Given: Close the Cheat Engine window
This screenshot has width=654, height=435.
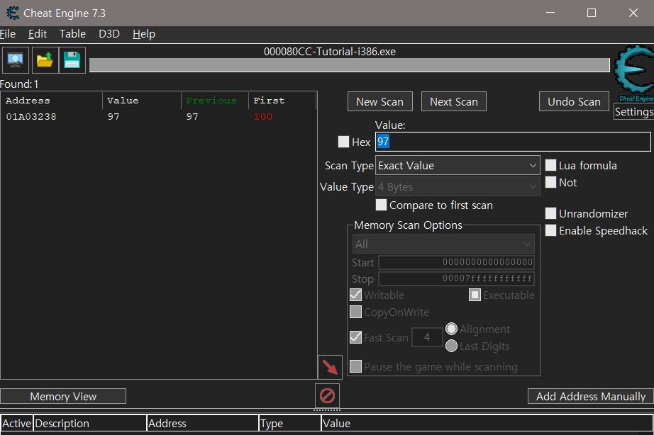Looking at the screenshot, I should [633, 13].
